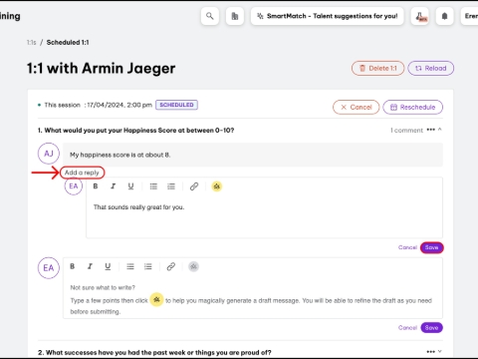478x359 pixels.
Task: Click the EA avatar beside the reply editor
Action: [74, 186]
